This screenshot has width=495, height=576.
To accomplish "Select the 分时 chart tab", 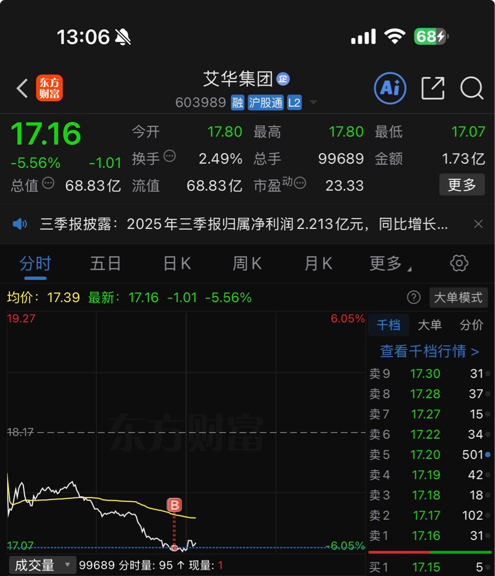I will [x=35, y=264].
